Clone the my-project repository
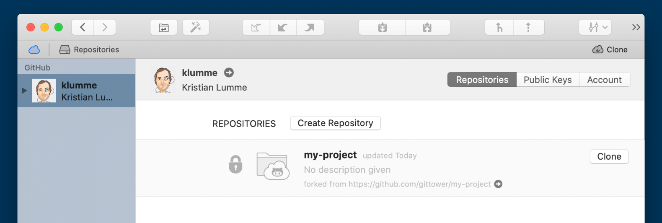Screen dimensions: 662x223 609,156
